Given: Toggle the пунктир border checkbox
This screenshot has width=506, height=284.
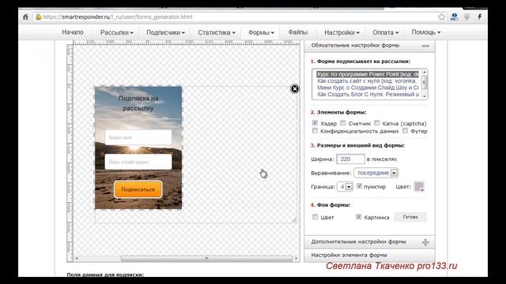Looking at the screenshot, I should pos(360,186).
